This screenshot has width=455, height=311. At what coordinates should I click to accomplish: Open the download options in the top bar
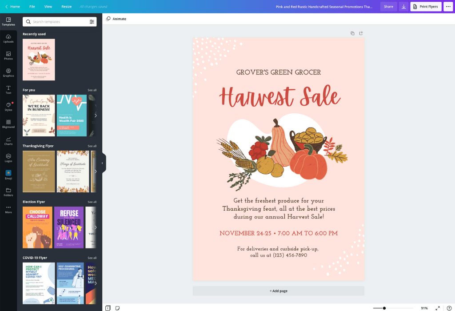(403, 7)
